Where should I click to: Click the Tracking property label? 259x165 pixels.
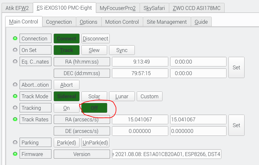point(35,108)
